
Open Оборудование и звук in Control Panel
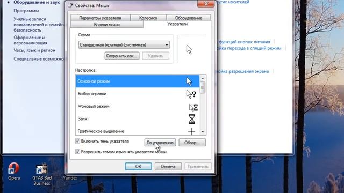[37, 2]
